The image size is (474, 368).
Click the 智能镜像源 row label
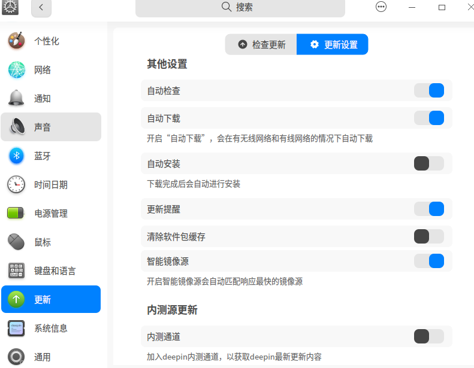click(x=168, y=261)
